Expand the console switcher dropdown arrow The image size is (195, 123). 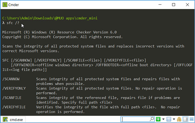coord(174,119)
